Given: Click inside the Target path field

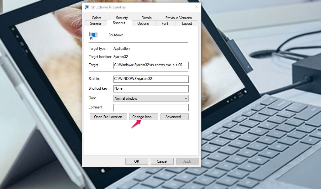Looking at the screenshot, I should [x=151, y=65].
